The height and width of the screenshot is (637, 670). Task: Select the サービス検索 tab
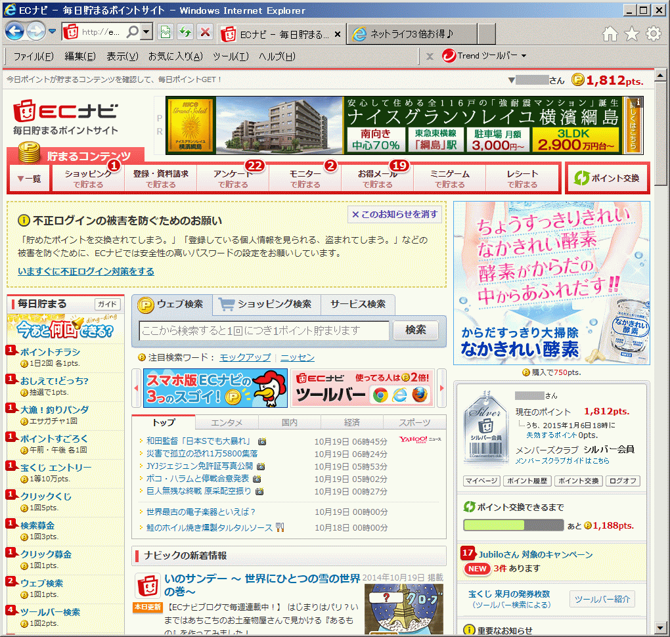click(x=357, y=304)
